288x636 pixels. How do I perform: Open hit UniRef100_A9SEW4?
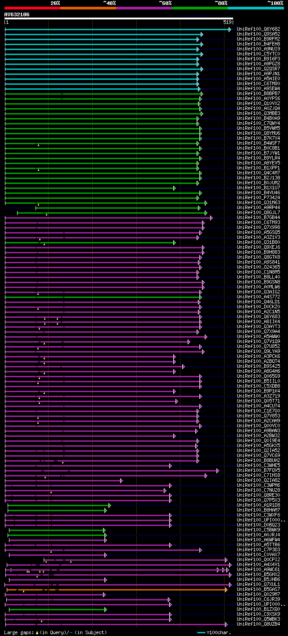pos(258,89)
